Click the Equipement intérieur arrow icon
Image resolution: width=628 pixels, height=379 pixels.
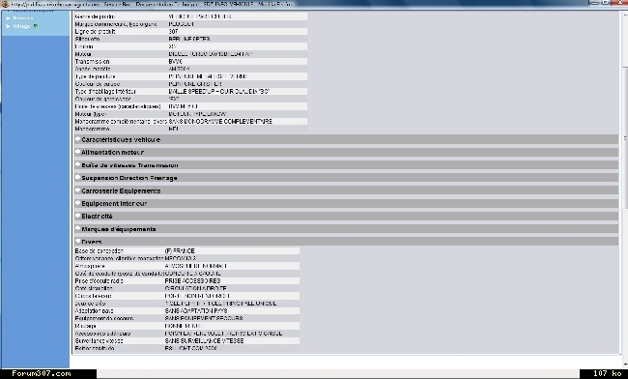[77, 203]
